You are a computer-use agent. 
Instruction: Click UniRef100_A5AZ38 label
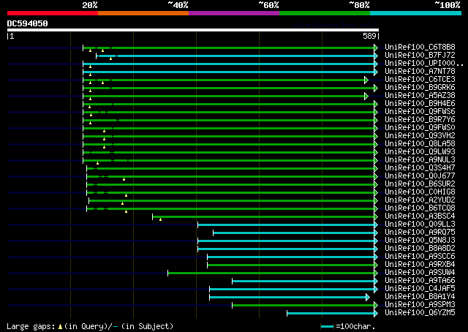point(420,96)
